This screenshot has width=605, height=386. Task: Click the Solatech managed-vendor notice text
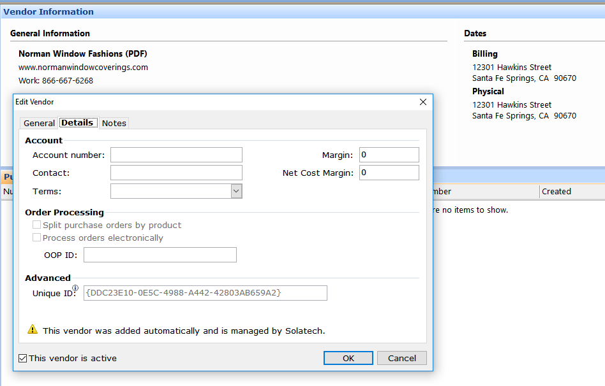click(x=184, y=331)
